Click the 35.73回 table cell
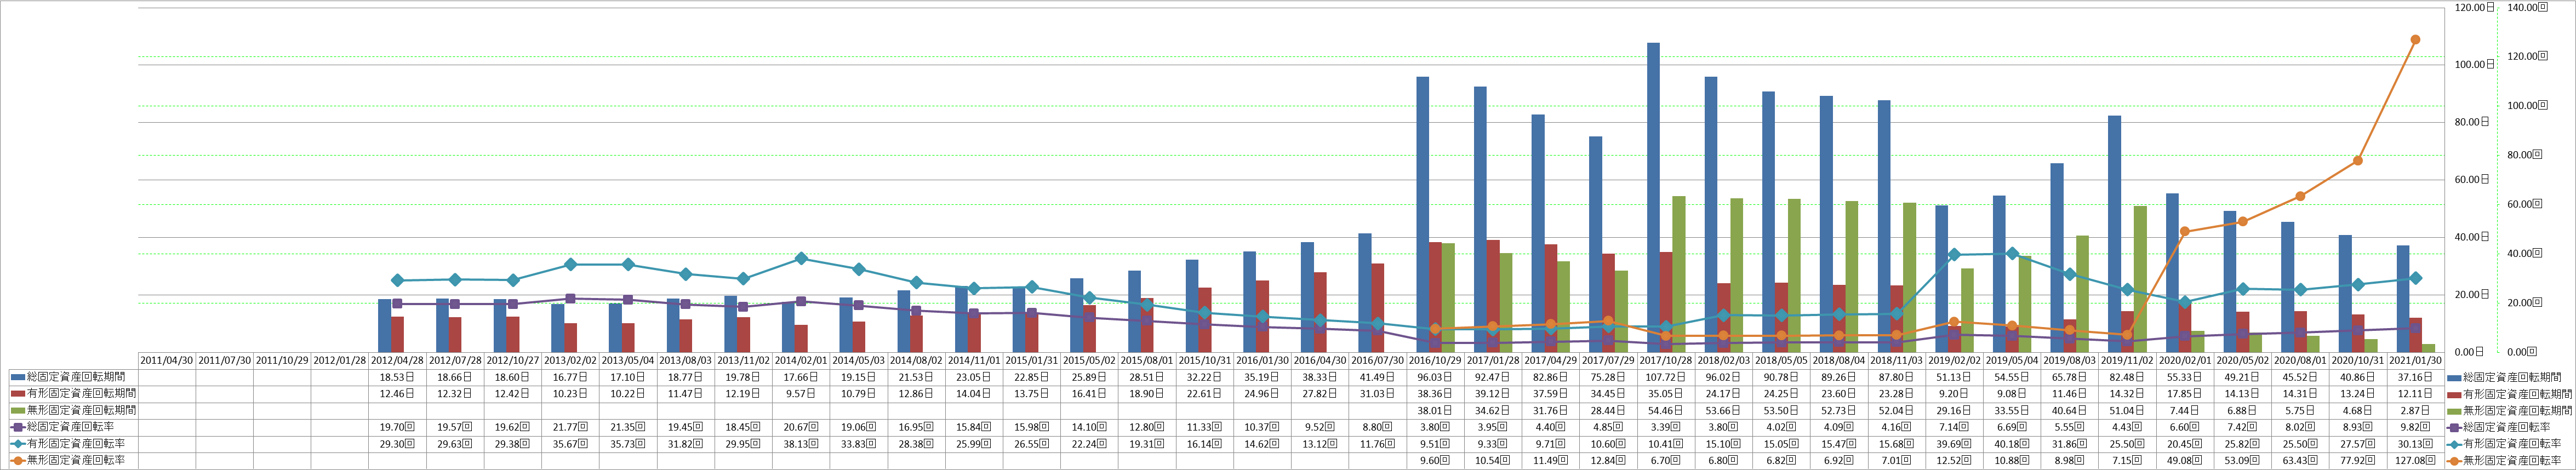Viewport: 2576px width, 470px height. 629,444
